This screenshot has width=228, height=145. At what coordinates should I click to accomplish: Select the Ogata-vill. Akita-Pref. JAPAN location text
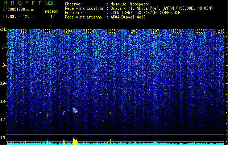pos(162,8)
